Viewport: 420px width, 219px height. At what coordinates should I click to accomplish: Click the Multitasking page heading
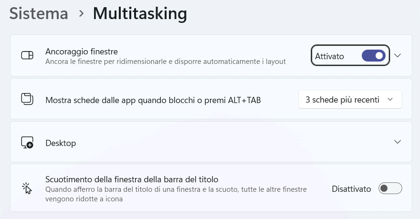point(140,13)
